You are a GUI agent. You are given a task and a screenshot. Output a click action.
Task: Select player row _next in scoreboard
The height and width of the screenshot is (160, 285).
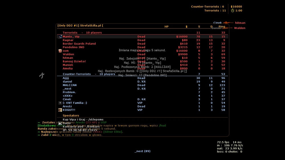(x=142, y=89)
